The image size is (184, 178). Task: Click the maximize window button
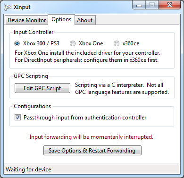coord(152,5)
